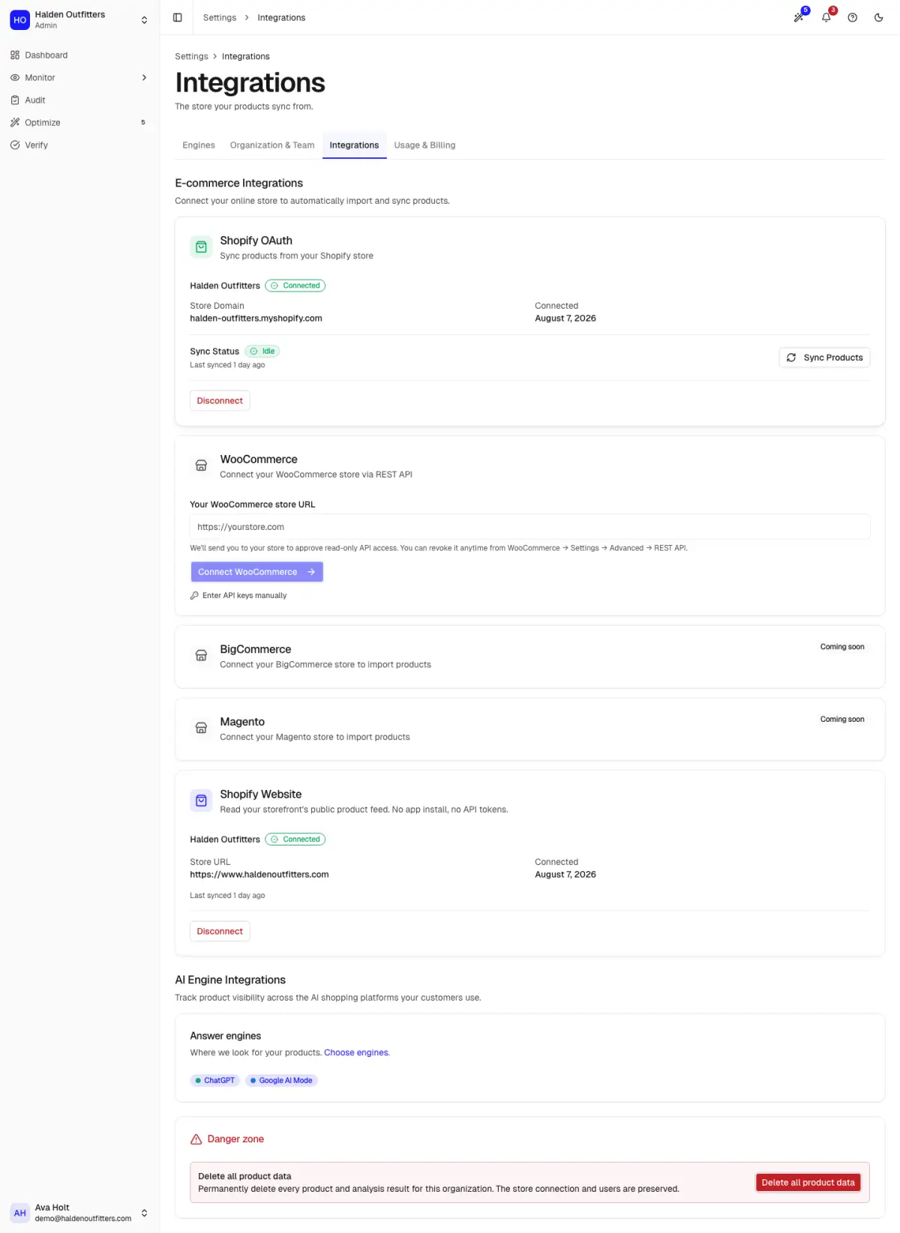The image size is (900, 1233).
Task: Click the Idle sync status badge
Action: pyautogui.click(x=262, y=352)
